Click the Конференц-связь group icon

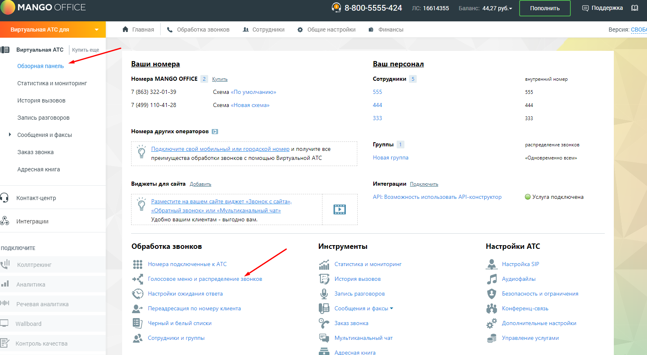pyautogui.click(x=492, y=309)
